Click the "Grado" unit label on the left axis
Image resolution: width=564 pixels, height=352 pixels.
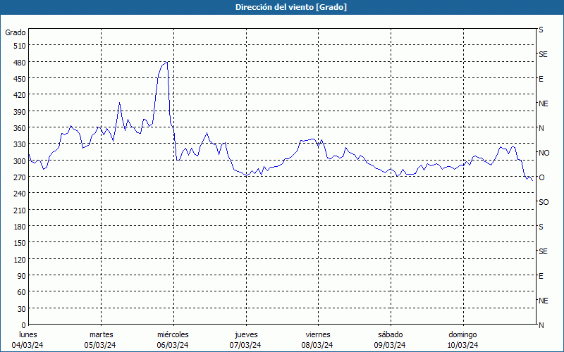(16, 32)
